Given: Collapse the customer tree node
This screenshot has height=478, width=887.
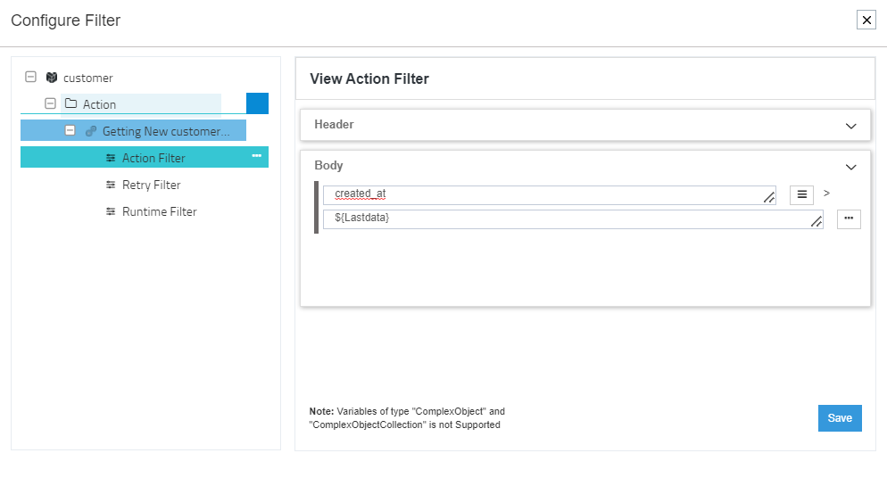Looking at the screenshot, I should (31, 78).
